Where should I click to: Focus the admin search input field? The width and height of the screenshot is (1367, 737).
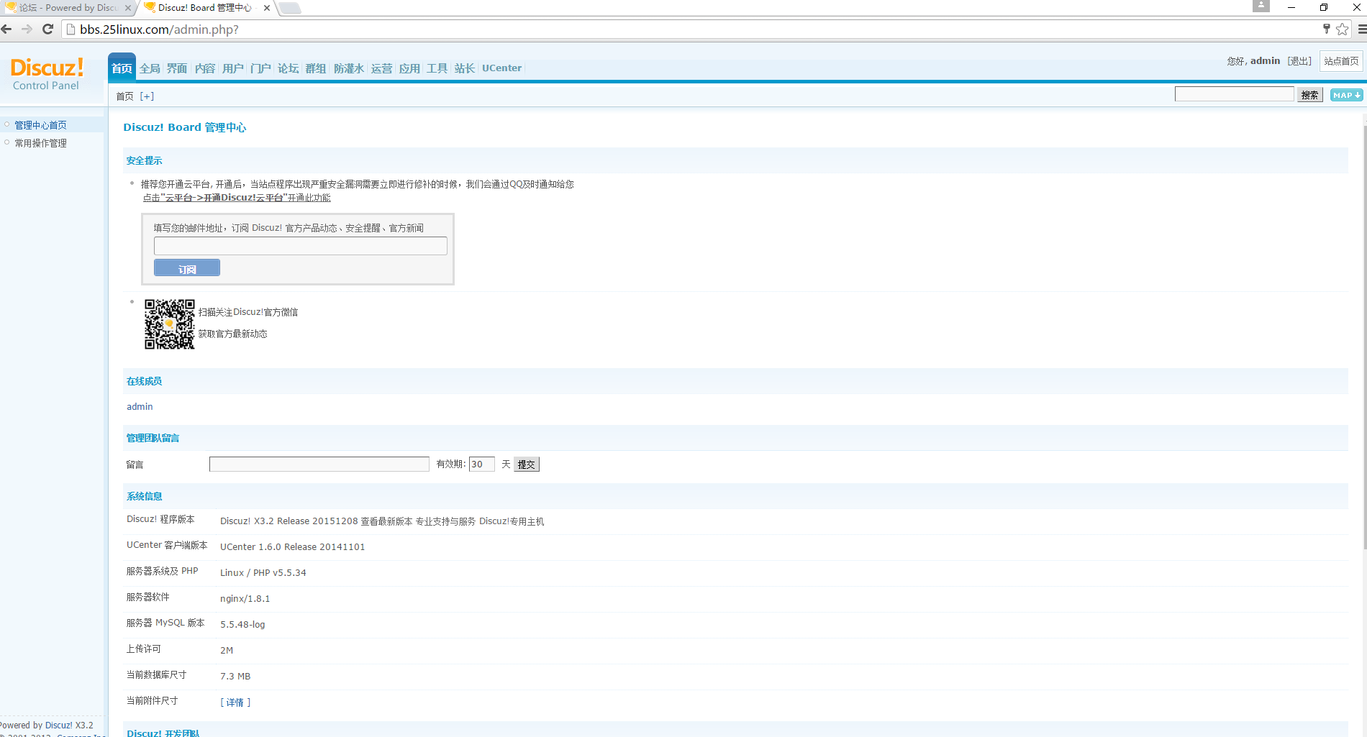(1234, 94)
